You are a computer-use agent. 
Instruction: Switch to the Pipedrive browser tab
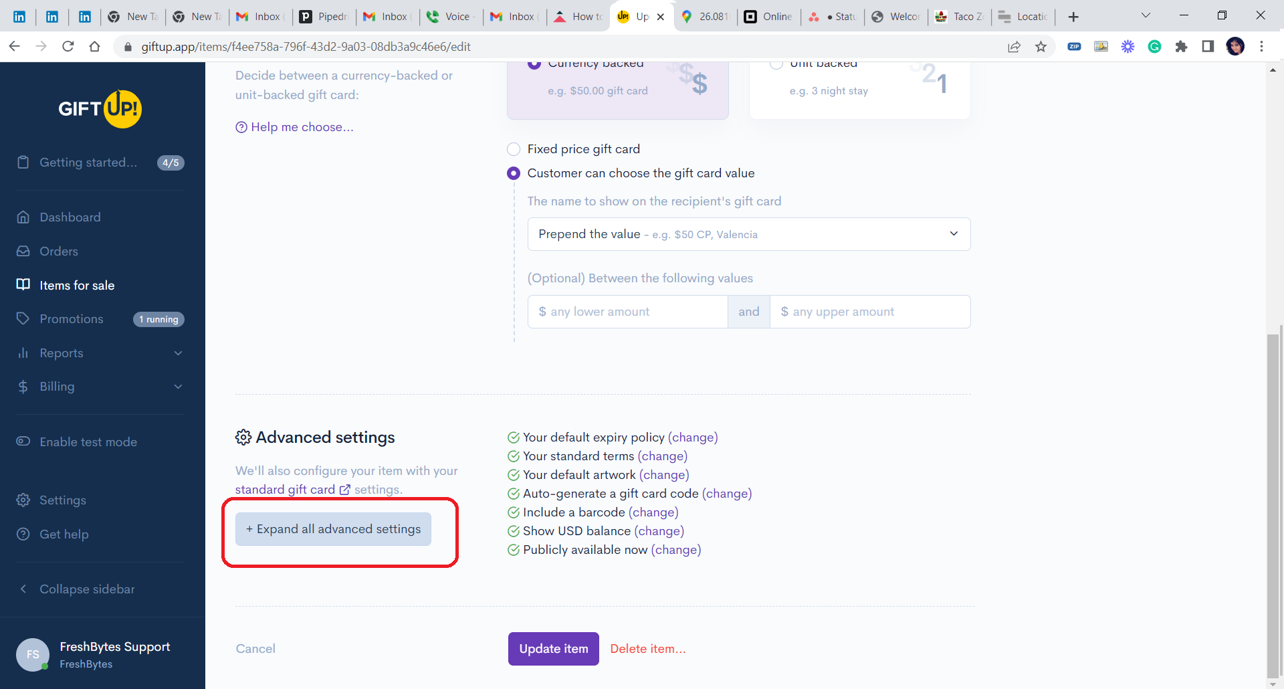[324, 17]
